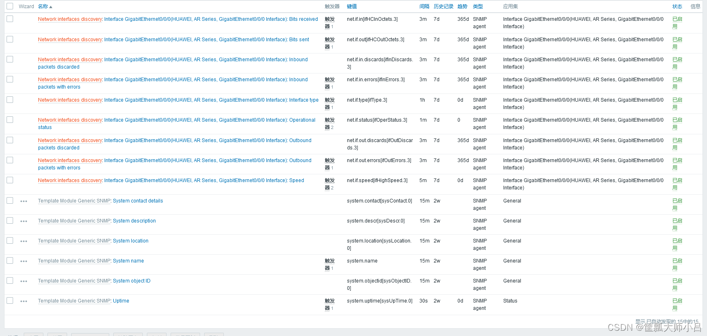Open the Bits sent item link
This screenshot has width=707, height=336.
point(207,40)
